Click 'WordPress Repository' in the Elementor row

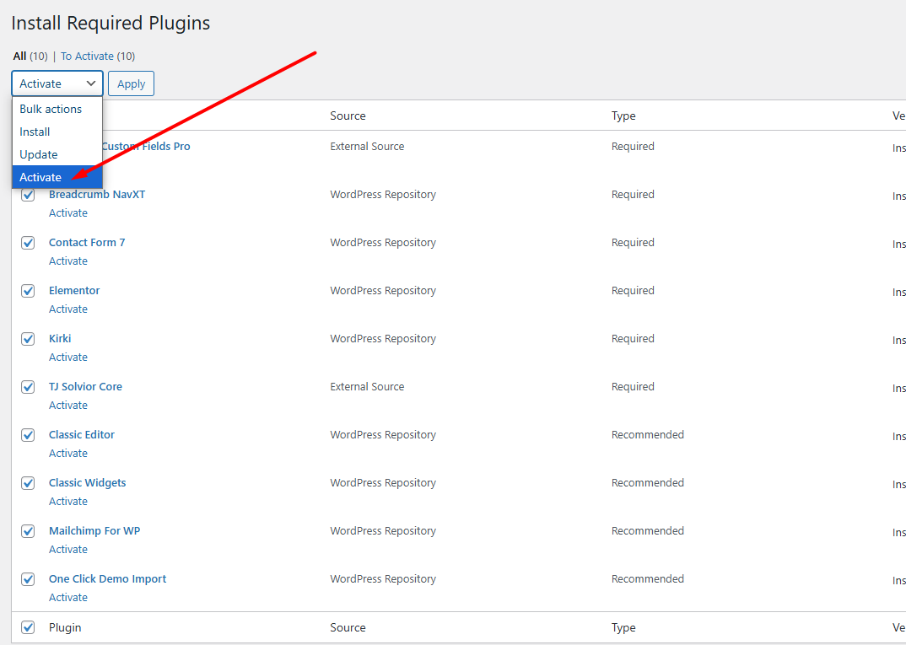click(383, 290)
